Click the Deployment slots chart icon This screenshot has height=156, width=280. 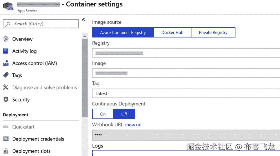point(6,151)
